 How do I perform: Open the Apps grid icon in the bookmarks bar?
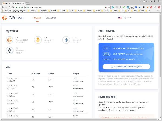[x=3, y=11]
